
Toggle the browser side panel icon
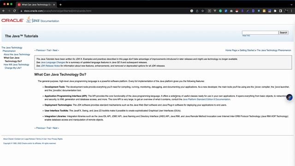[x=281, y=11]
